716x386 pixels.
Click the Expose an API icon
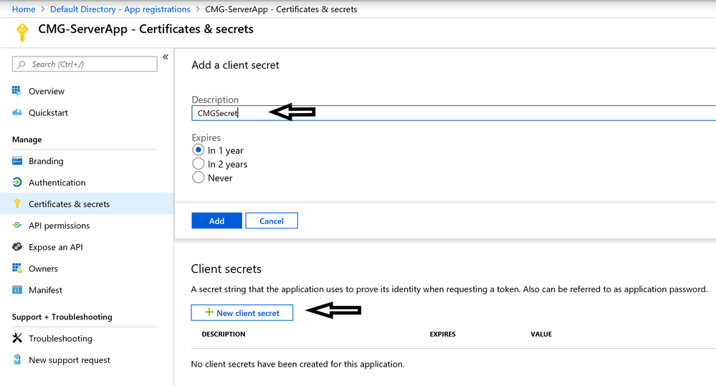pyautogui.click(x=17, y=247)
